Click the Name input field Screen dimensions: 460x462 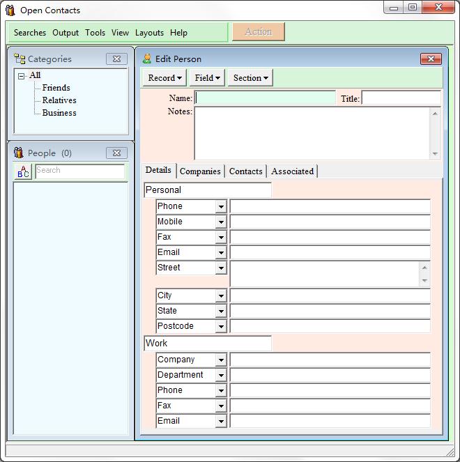pos(265,98)
